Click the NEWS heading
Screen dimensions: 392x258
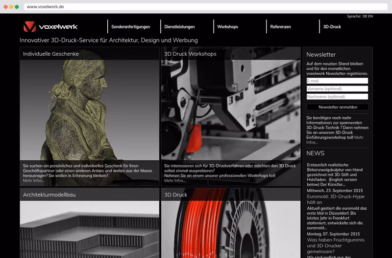click(x=315, y=153)
